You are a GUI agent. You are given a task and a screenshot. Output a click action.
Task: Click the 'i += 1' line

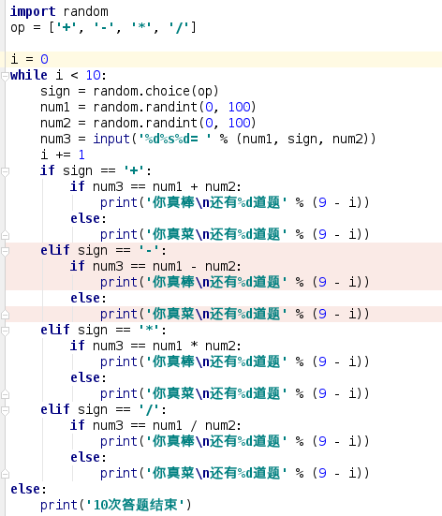(63, 155)
